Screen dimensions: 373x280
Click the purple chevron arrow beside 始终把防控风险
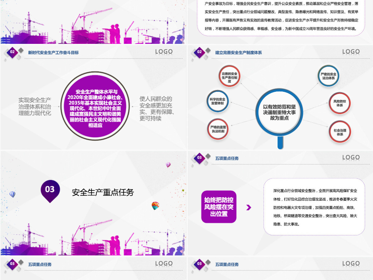point(249,208)
